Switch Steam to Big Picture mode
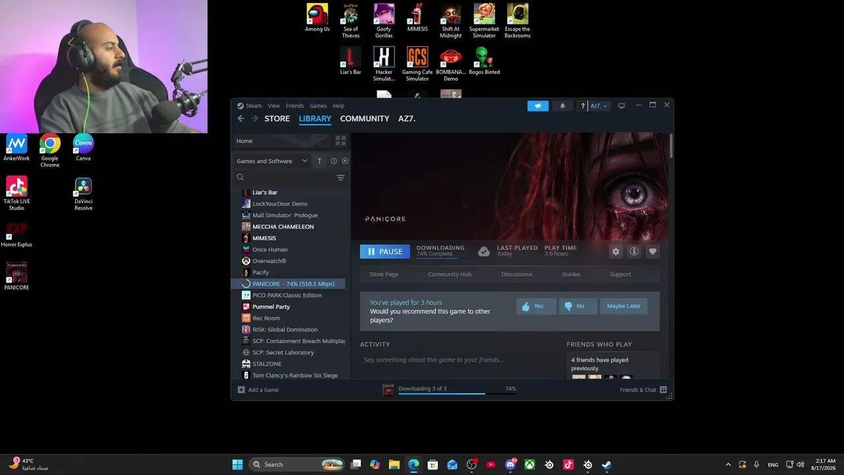Screen dimensions: 844x475 [621, 106]
